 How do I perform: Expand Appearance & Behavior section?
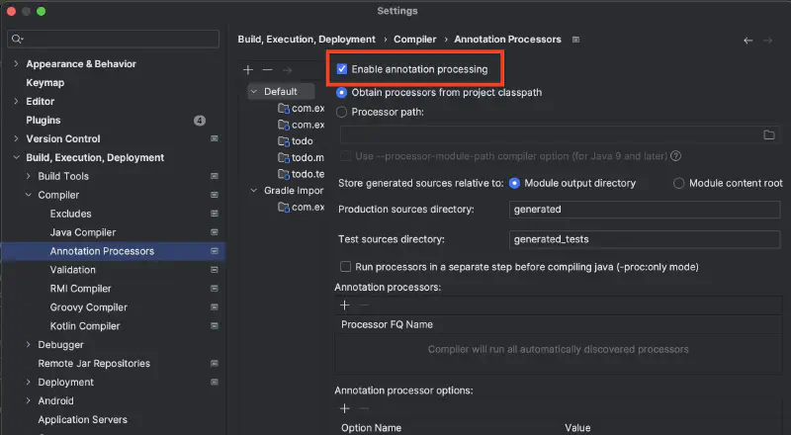[16, 63]
